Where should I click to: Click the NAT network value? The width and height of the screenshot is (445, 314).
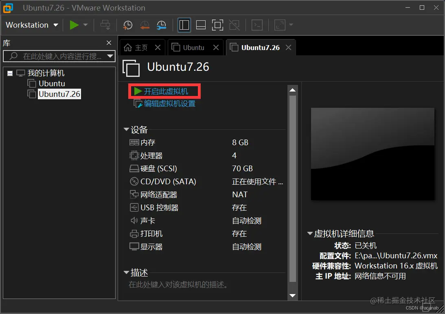(240, 194)
